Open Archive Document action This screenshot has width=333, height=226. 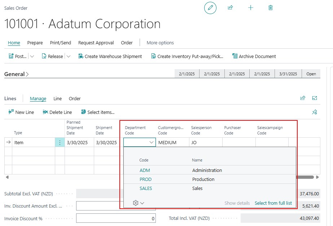[x=254, y=56]
